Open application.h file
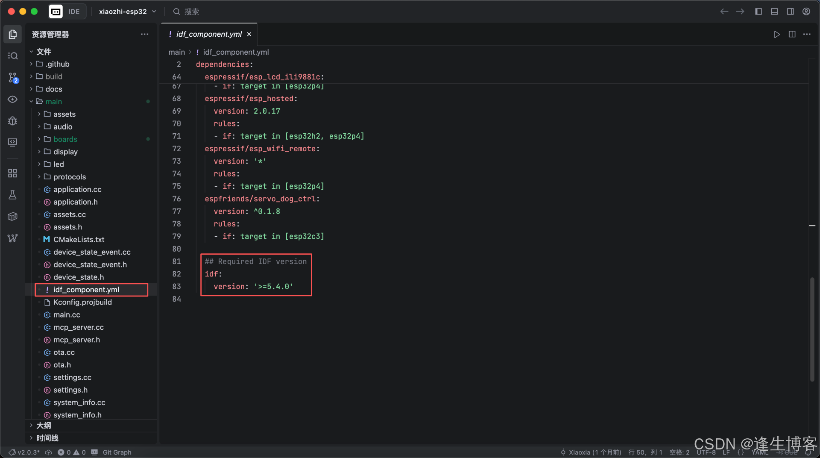 click(x=75, y=202)
